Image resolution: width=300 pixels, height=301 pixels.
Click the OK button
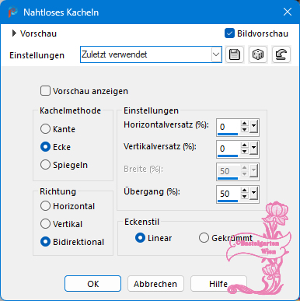click(92, 284)
